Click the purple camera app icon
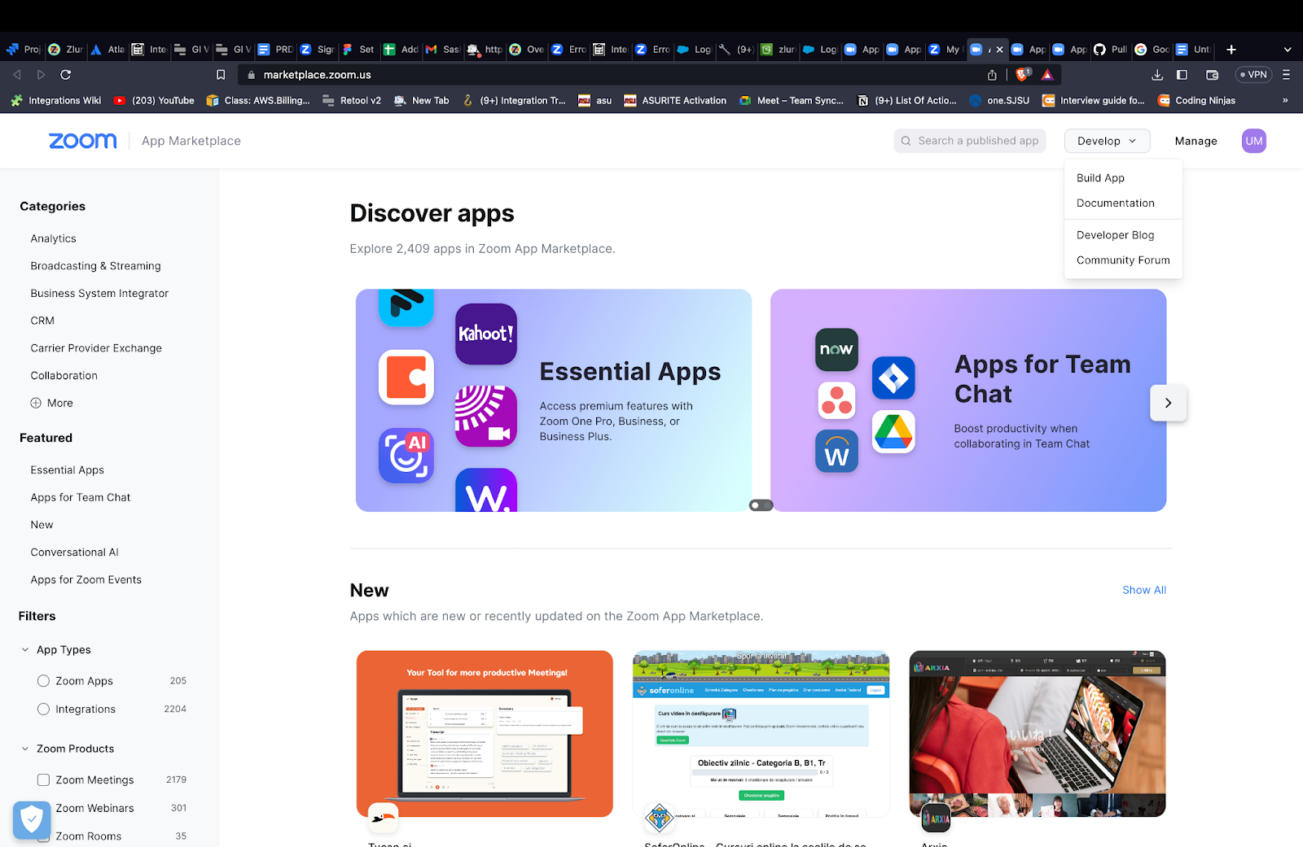 [486, 416]
